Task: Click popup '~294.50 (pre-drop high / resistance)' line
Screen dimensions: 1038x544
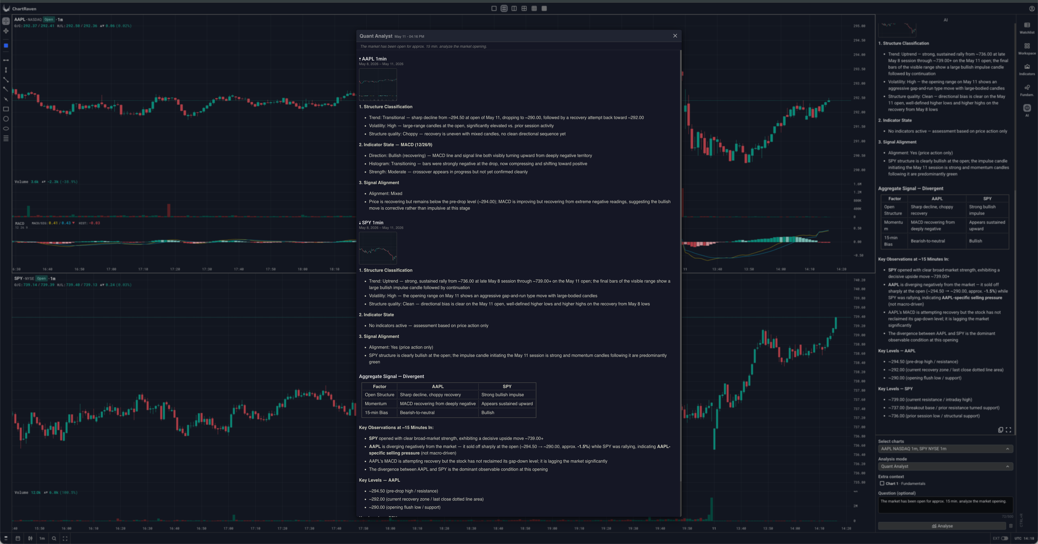Action: click(x=403, y=491)
